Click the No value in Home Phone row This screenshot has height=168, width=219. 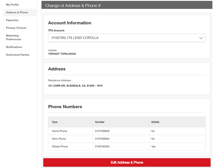point(153,131)
